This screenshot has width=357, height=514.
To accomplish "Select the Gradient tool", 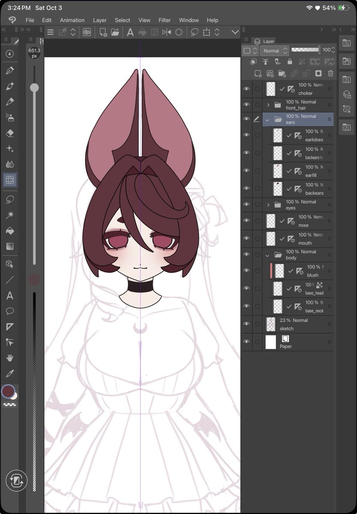I will pyautogui.click(x=10, y=246).
